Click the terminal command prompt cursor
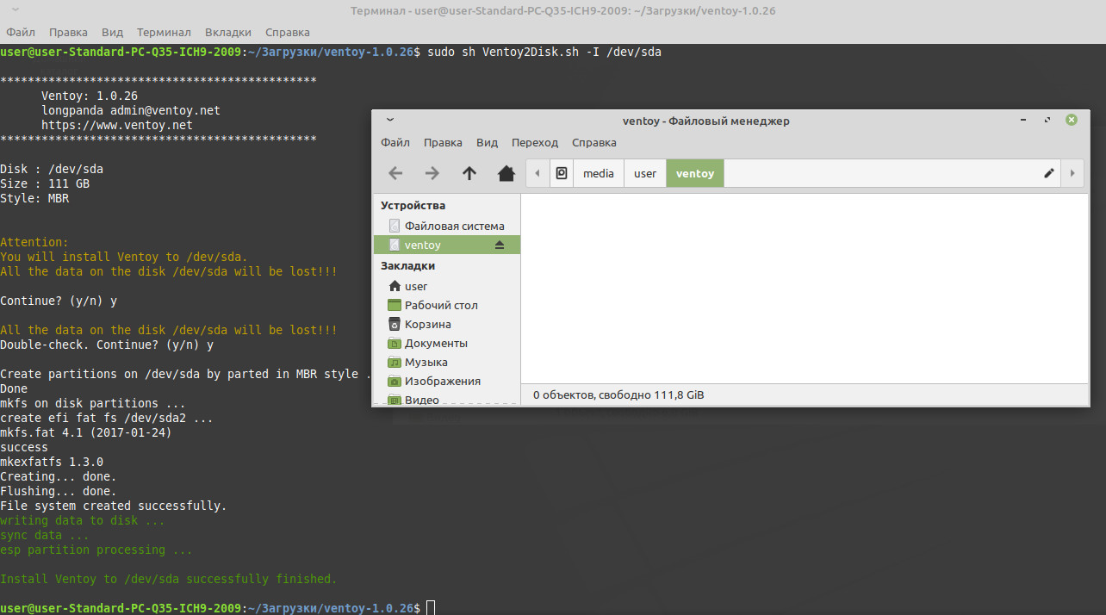This screenshot has height=615, width=1106. coord(431,608)
